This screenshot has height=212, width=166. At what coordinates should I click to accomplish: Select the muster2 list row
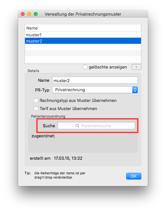[83, 41]
